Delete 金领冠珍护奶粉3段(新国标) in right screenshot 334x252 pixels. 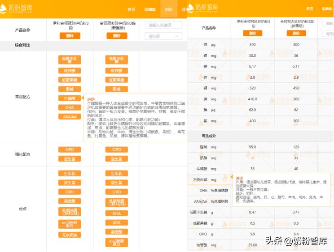pos(296,33)
